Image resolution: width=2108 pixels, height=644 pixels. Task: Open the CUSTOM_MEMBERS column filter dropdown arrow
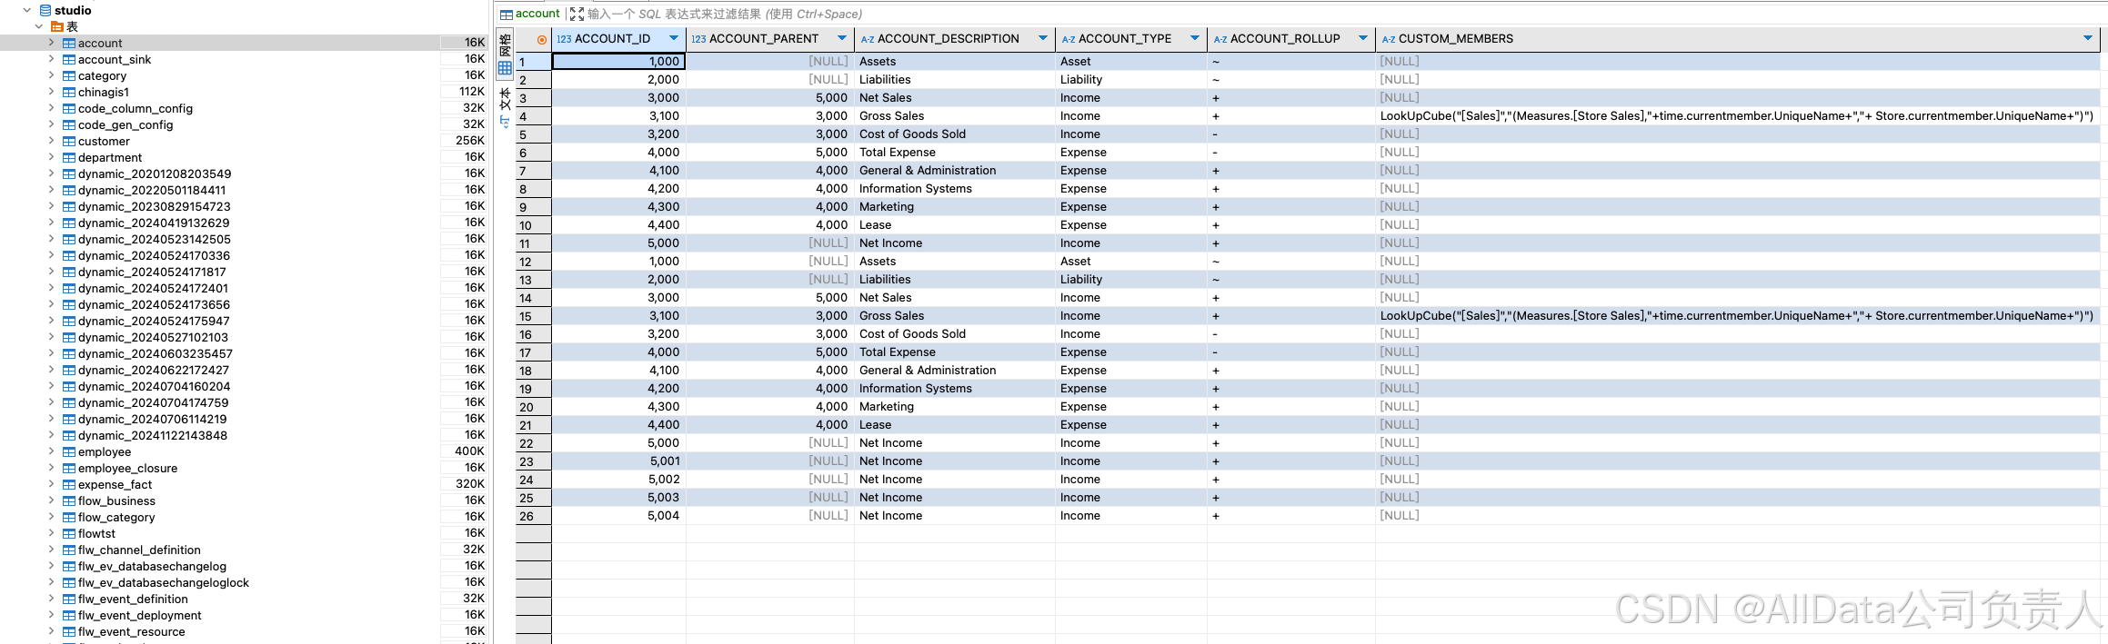click(x=2088, y=38)
